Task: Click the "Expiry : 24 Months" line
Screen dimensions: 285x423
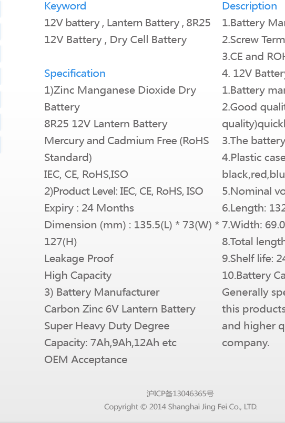Action: (89, 208)
